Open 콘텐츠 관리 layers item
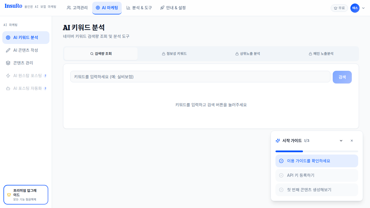370x208 pixels. pyautogui.click(x=23, y=63)
